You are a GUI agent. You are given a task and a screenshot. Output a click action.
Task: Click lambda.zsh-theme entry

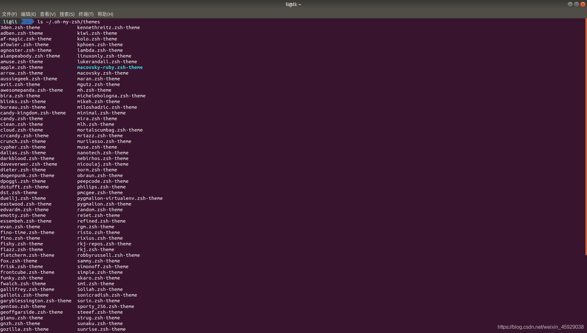(x=100, y=50)
